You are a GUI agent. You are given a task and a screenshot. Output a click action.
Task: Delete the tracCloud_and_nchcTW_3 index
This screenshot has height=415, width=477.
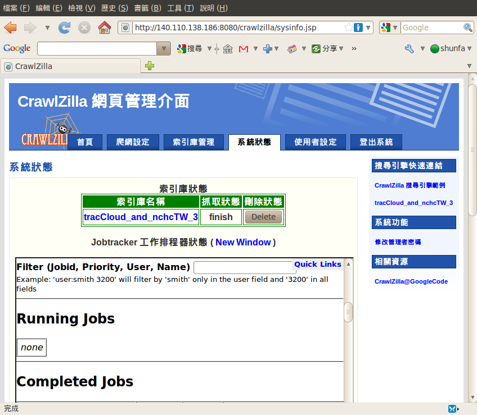(x=263, y=217)
